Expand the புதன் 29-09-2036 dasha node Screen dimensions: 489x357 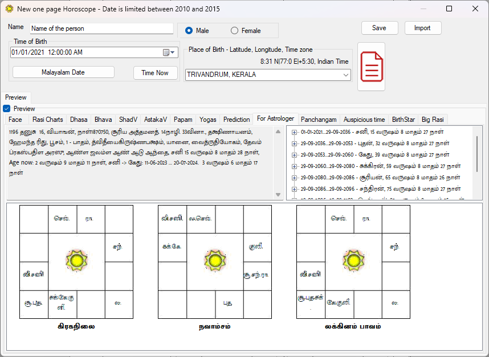click(x=295, y=143)
